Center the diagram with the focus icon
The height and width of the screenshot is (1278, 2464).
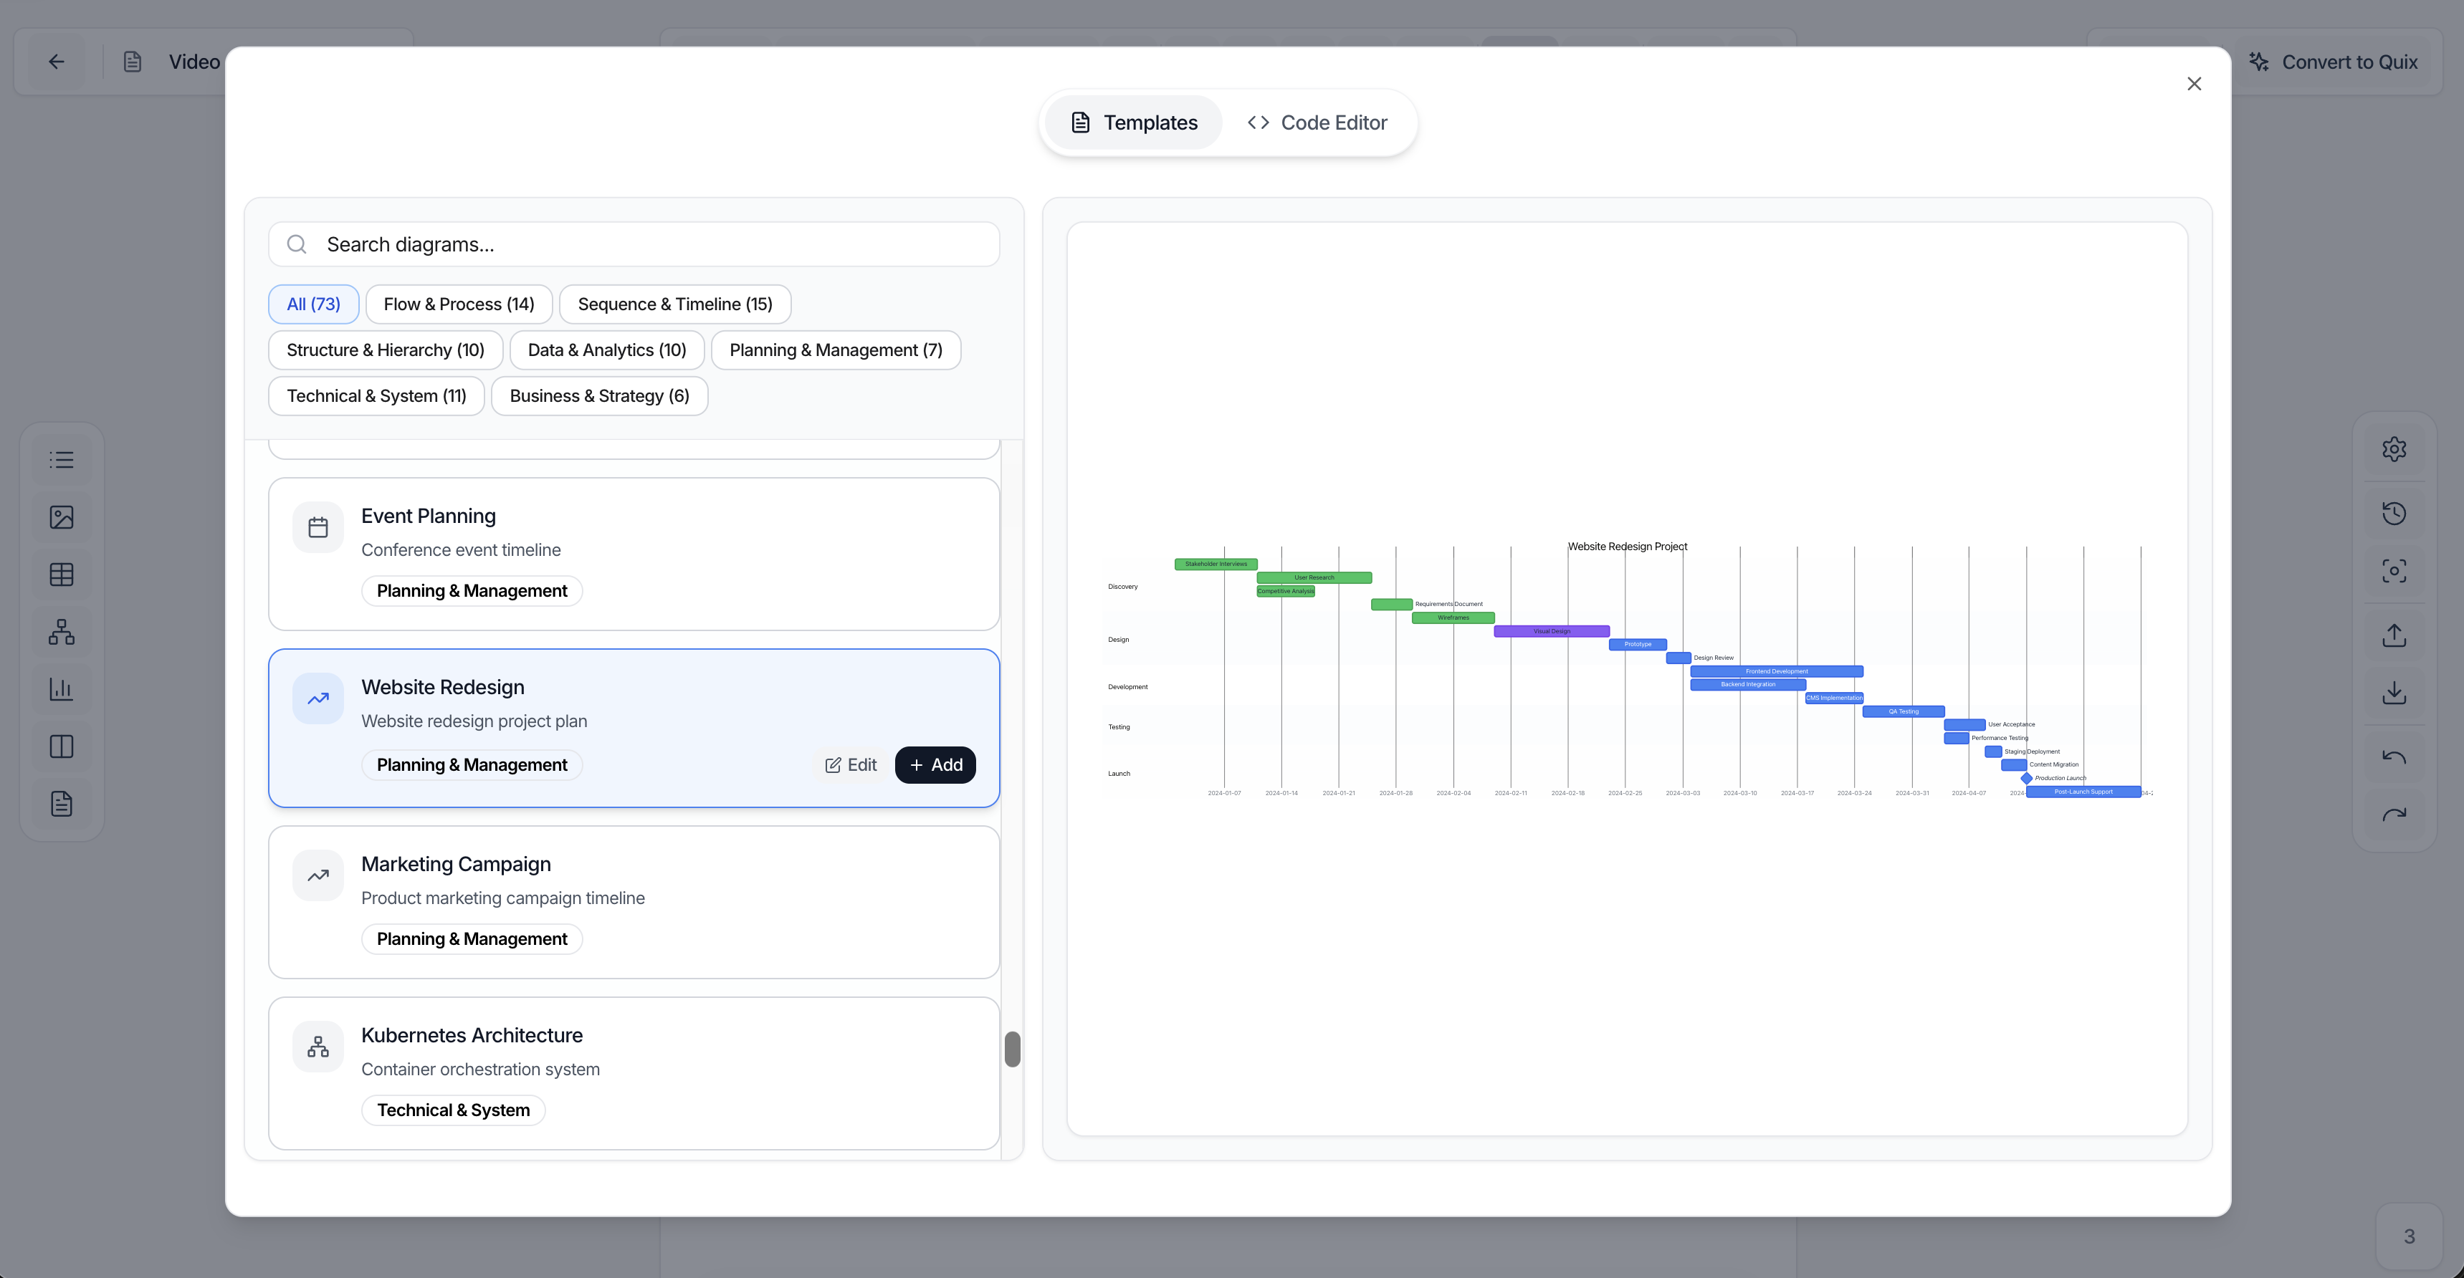[x=2395, y=570]
